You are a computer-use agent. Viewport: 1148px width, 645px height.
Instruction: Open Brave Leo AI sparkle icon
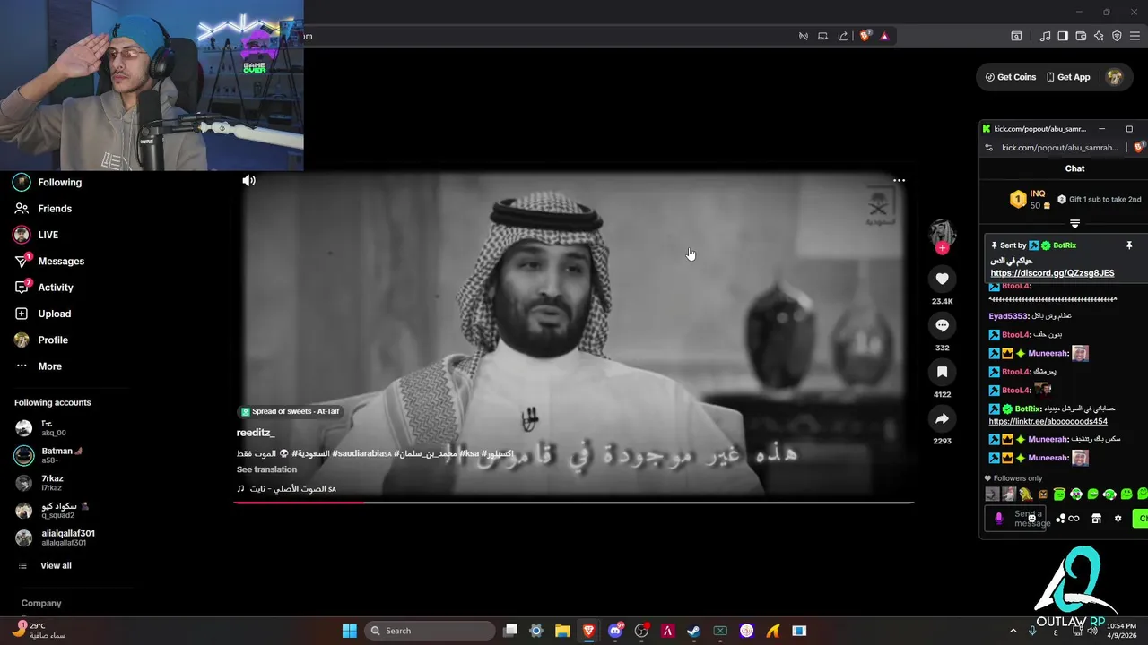tap(1099, 36)
